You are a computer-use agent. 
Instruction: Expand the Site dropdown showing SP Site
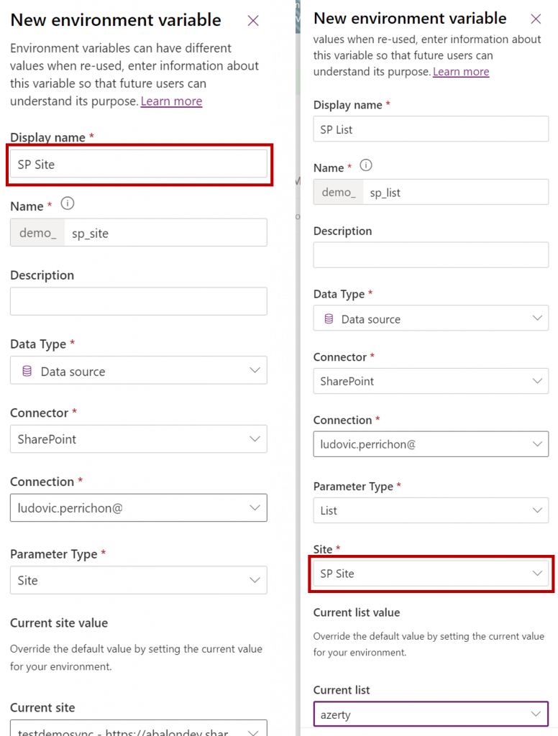tap(431, 574)
